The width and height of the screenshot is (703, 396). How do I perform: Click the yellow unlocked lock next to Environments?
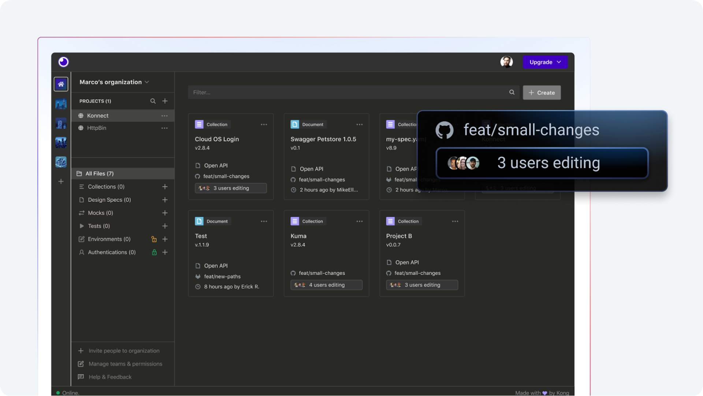[x=154, y=239]
